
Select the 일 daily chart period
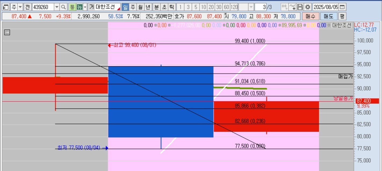(125, 7)
